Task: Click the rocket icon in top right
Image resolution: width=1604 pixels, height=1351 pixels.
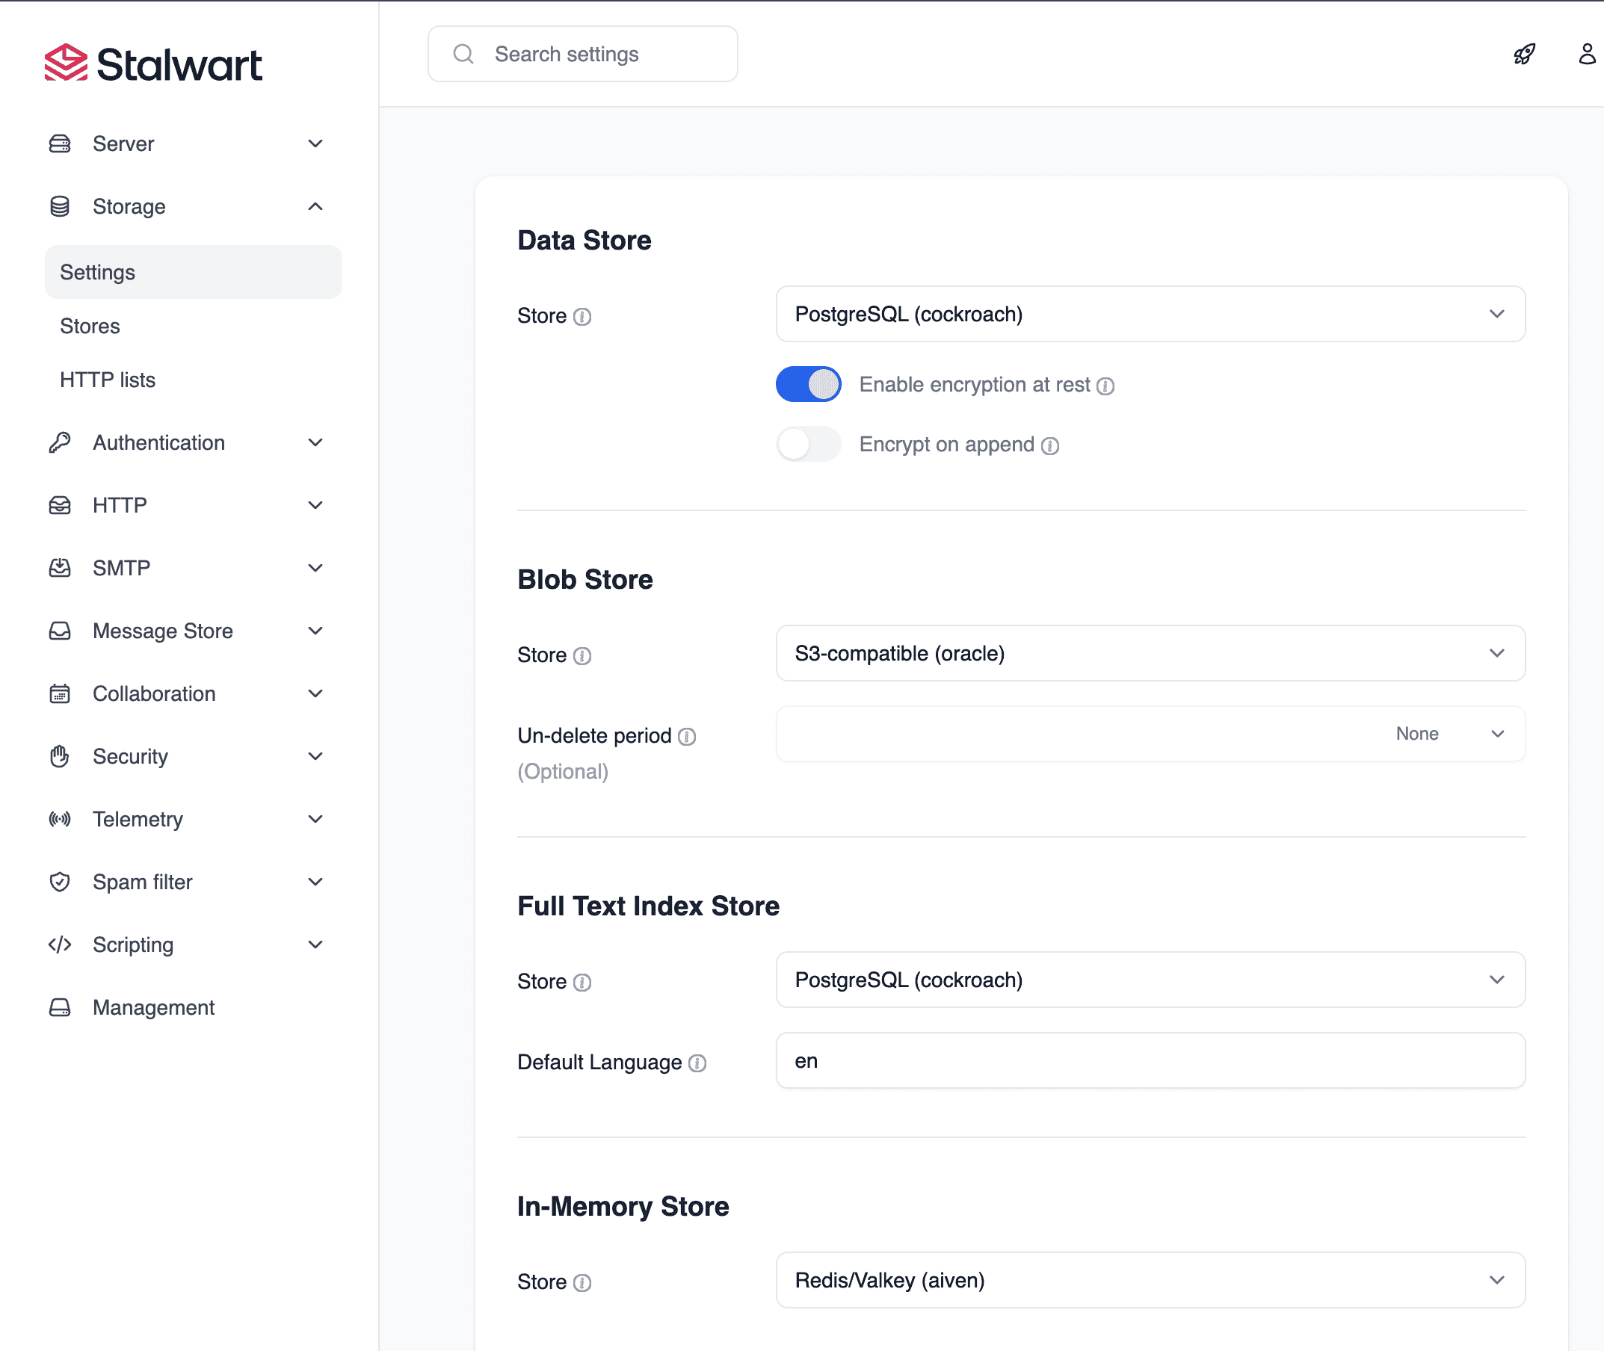Action: [1524, 54]
